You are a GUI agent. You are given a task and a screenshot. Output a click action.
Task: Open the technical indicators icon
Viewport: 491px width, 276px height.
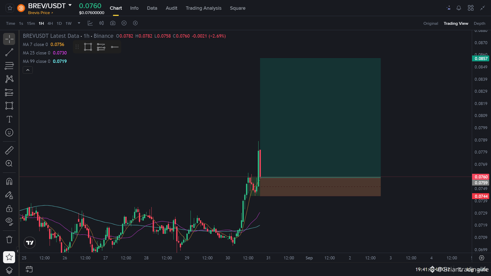click(x=90, y=23)
